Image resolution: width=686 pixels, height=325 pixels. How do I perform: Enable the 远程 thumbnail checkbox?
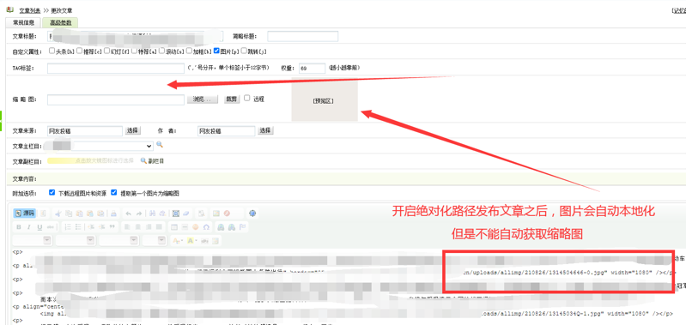pyautogui.click(x=247, y=98)
